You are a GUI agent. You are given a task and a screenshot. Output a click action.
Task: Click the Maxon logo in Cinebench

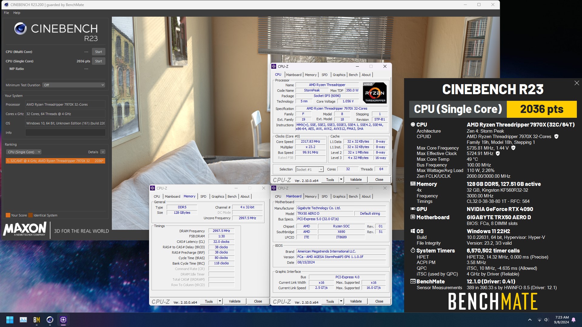point(25,229)
